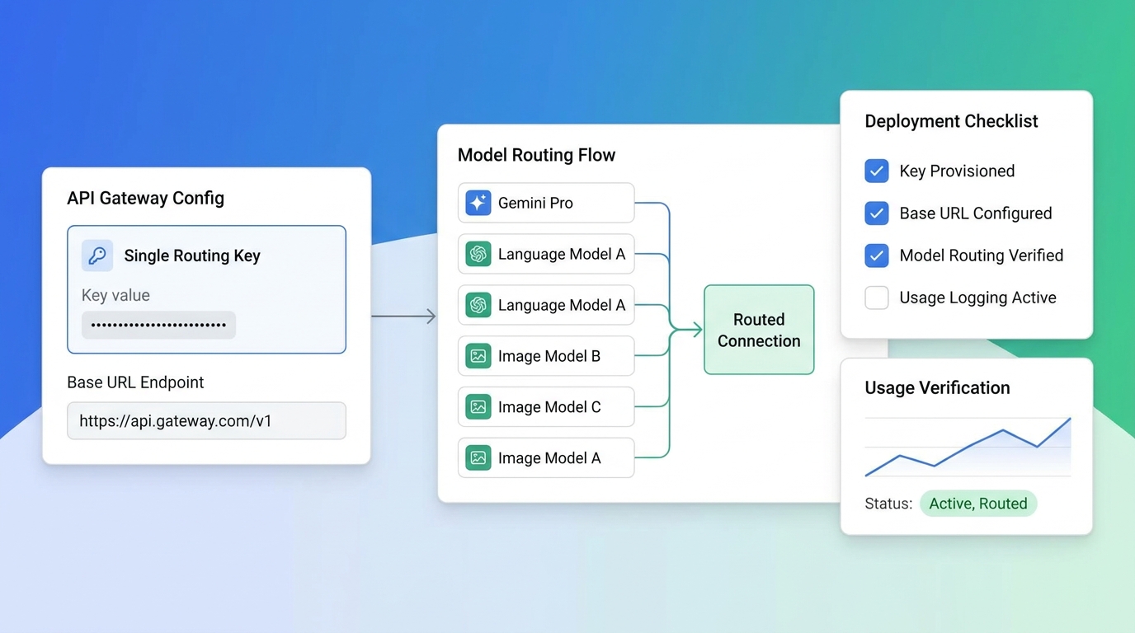This screenshot has width=1135, height=633.
Task: Click the Key value label
Action: (x=115, y=295)
